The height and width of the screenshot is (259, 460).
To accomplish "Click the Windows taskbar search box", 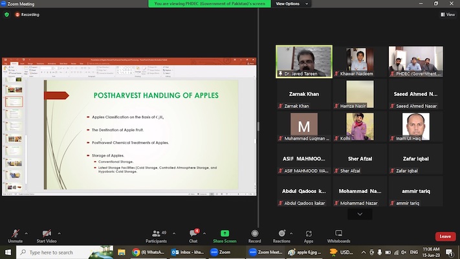I will pos(61,253).
